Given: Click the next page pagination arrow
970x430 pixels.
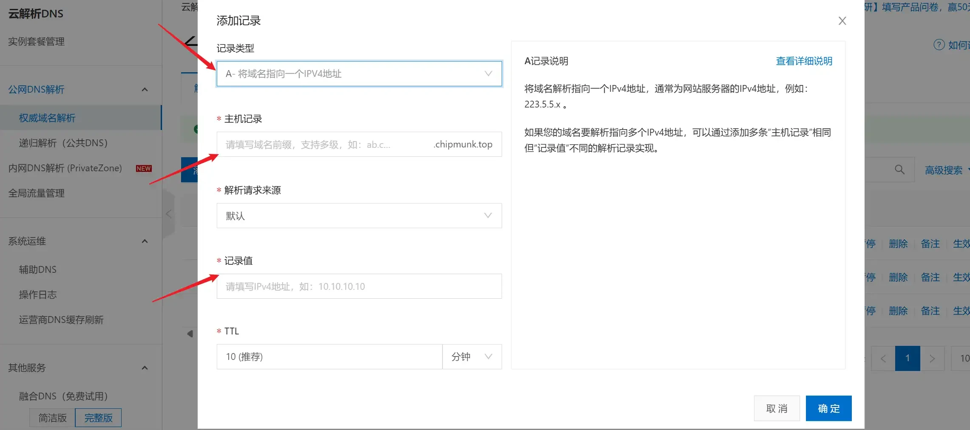Looking at the screenshot, I should point(933,358).
